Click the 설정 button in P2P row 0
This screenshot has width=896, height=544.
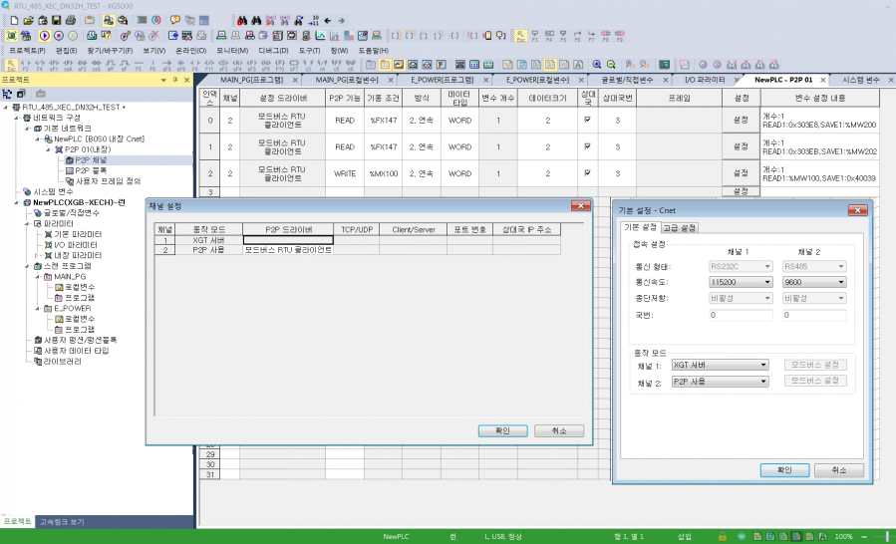pyautogui.click(x=742, y=120)
